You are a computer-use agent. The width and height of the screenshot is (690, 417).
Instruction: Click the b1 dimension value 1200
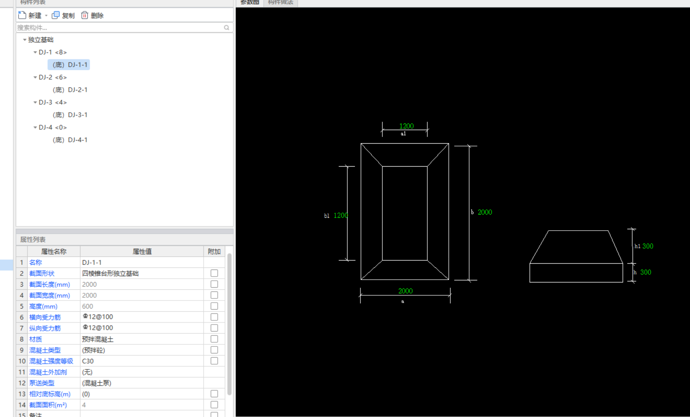click(x=341, y=215)
